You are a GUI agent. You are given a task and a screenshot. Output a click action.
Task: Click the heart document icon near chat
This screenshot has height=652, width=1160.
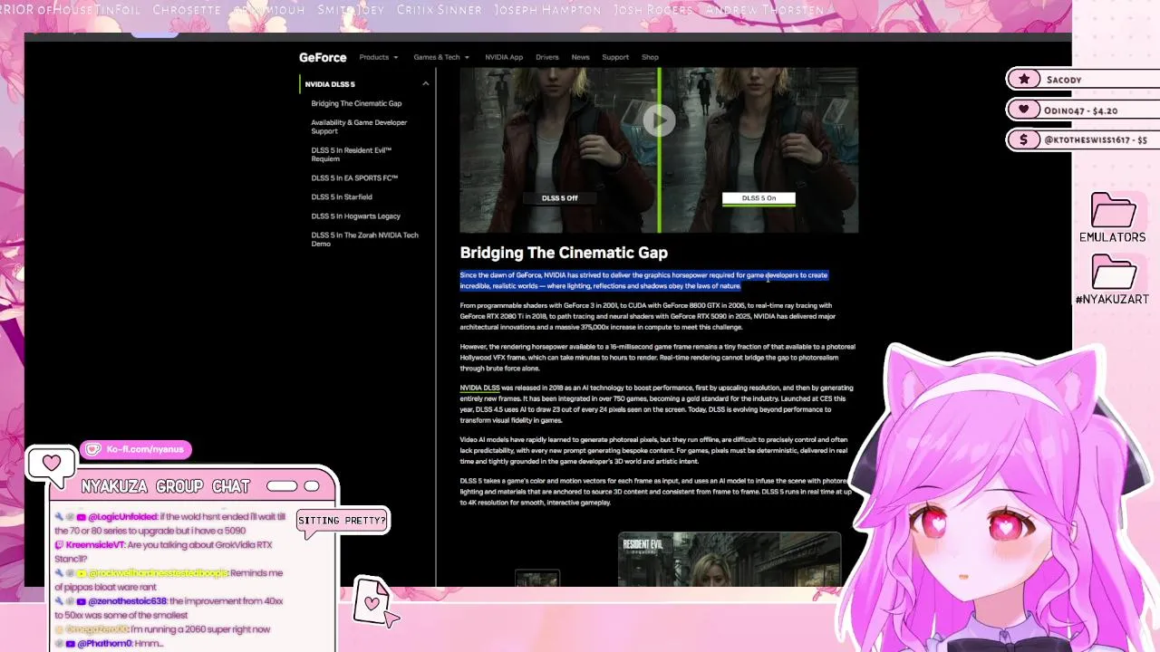click(372, 600)
